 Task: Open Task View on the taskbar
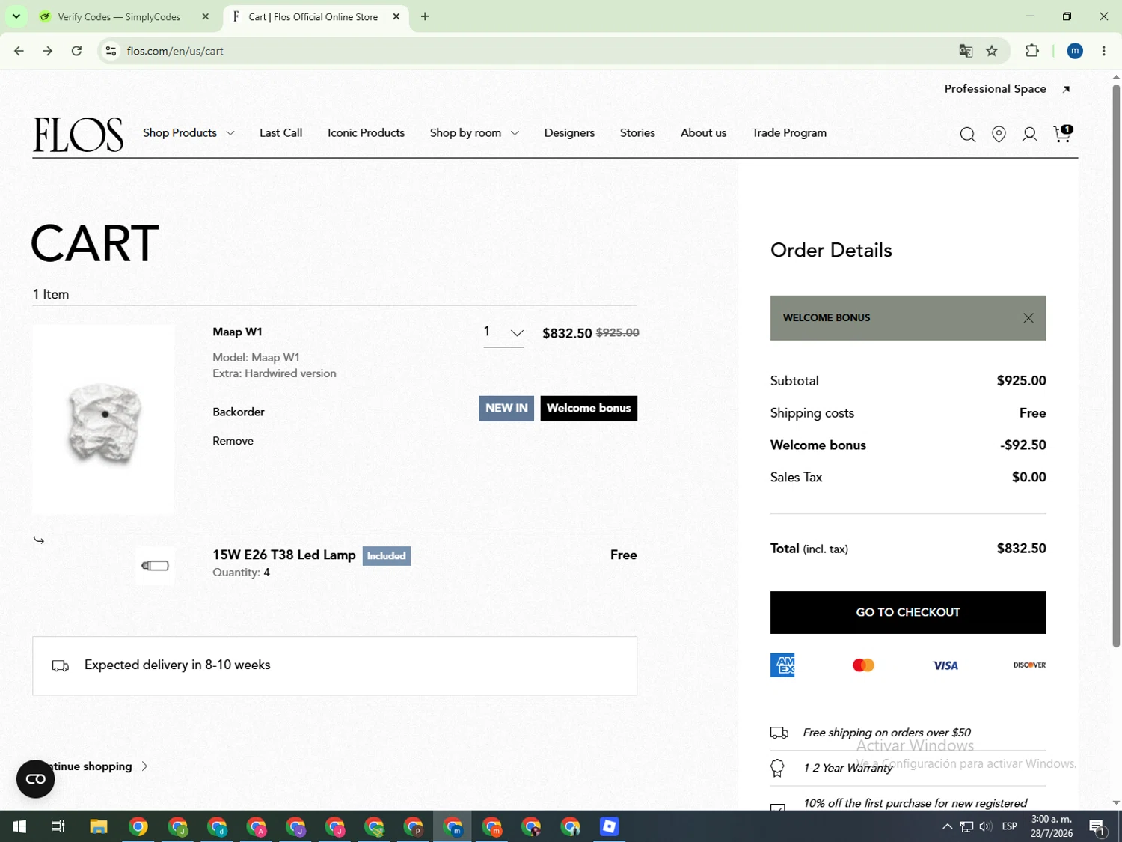tap(58, 826)
